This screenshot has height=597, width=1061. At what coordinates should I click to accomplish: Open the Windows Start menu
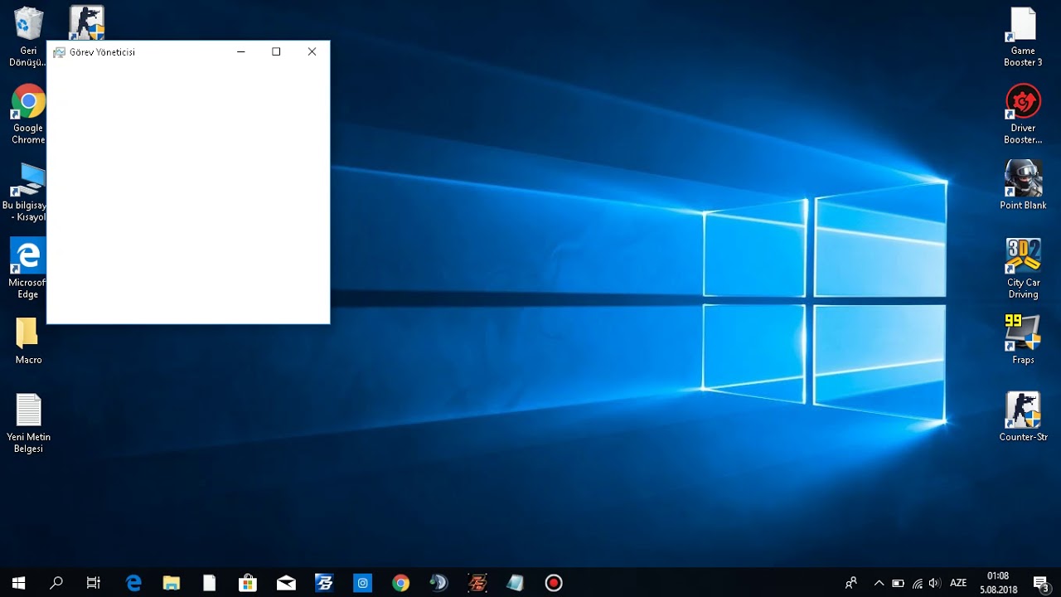(x=18, y=583)
